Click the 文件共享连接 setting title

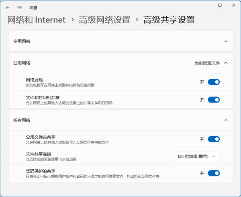[x=39, y=154]
